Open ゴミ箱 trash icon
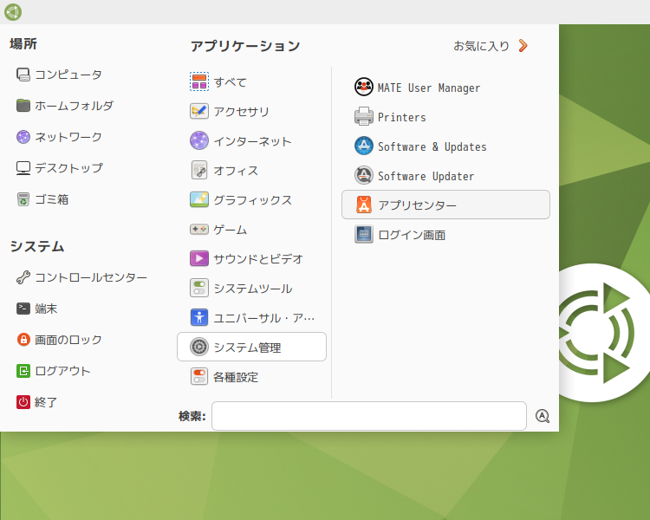 tap(23, 199)
